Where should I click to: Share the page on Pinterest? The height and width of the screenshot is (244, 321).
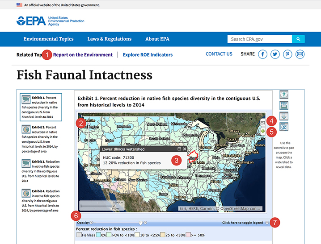click(287, 54)
